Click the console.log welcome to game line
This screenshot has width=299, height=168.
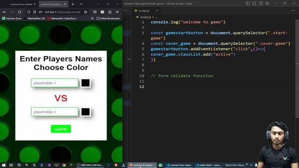pos(188,22)
